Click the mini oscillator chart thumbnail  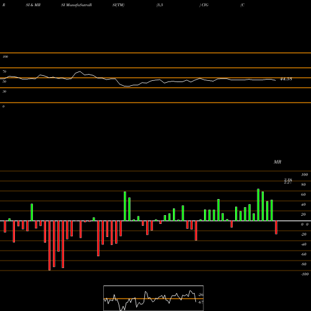tap(154, 298)
